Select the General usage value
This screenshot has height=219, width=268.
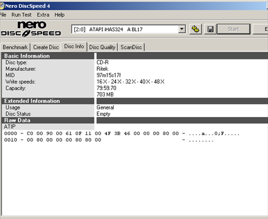[x=105, y=107]
